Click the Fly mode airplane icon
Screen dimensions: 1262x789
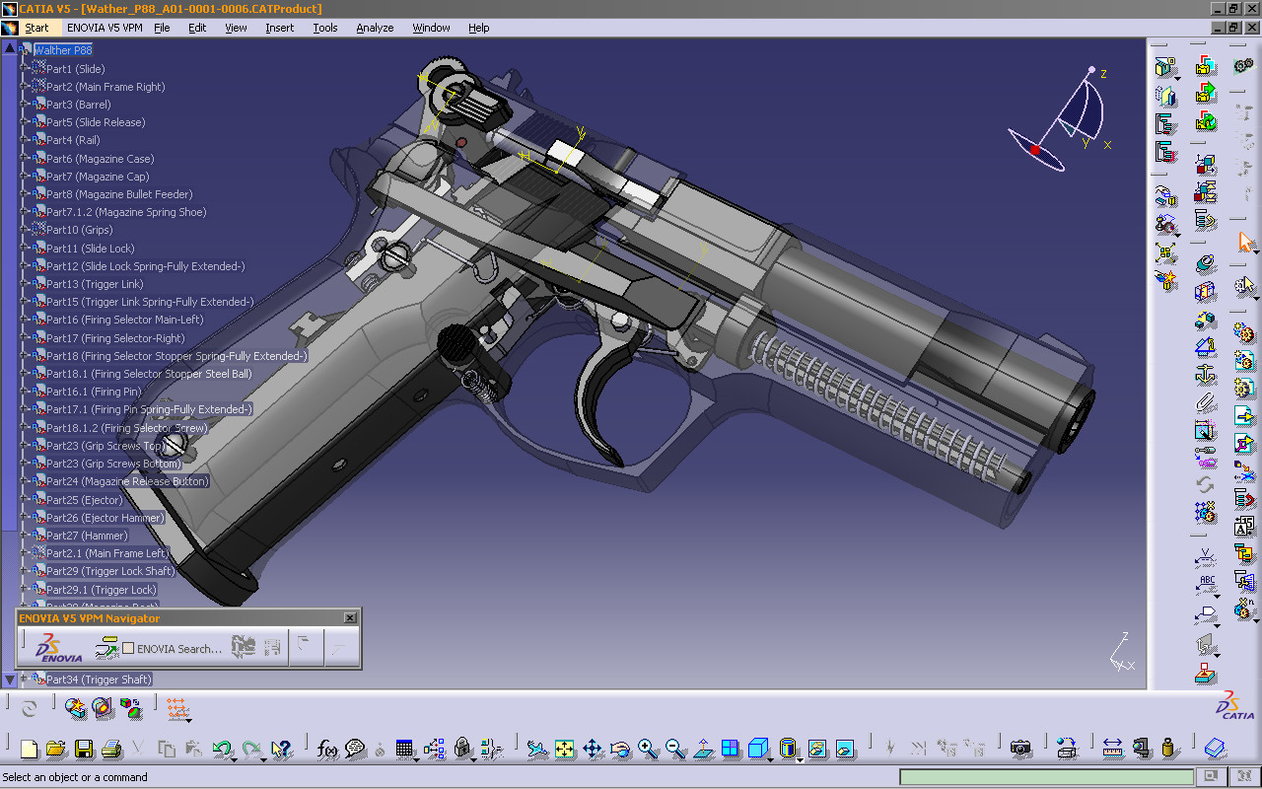536,750
